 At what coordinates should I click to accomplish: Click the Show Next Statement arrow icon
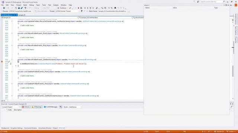pyautogui.click(x=85, y=8)
